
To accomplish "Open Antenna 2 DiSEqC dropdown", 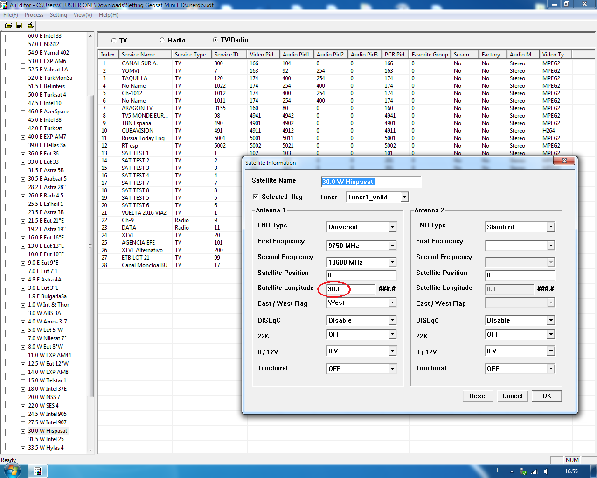I will (x=551, y=320).
